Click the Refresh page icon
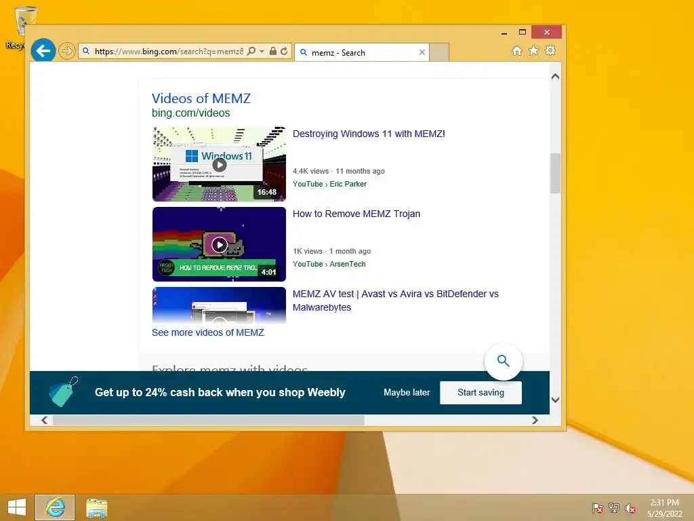Viewport: 694px width, 521px height. tap(284, 52)
